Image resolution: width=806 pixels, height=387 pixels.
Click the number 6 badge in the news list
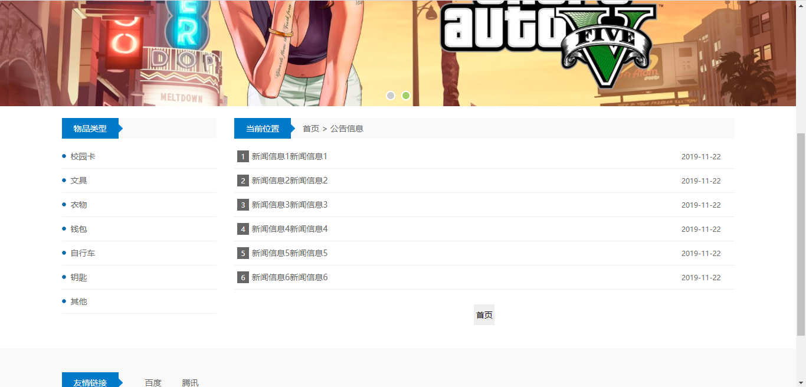[x=243, y=277]
